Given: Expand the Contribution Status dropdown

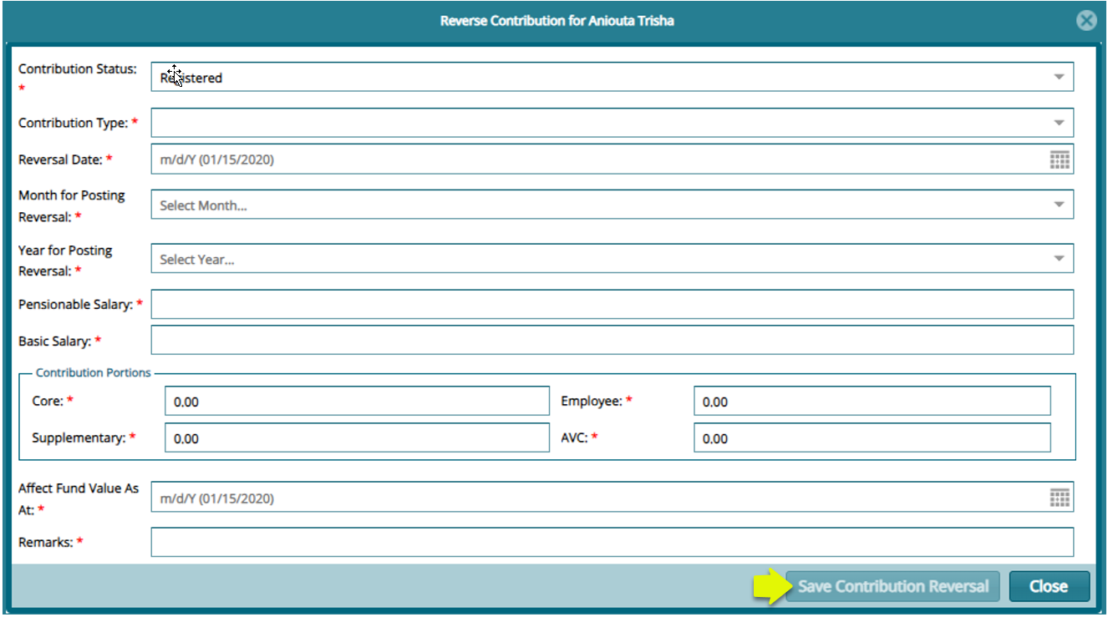Looking at the screenshot, I should (1059, 78).
